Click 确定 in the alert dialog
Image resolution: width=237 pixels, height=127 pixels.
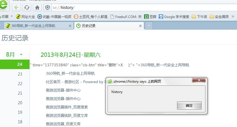click(x=189, y=105)
